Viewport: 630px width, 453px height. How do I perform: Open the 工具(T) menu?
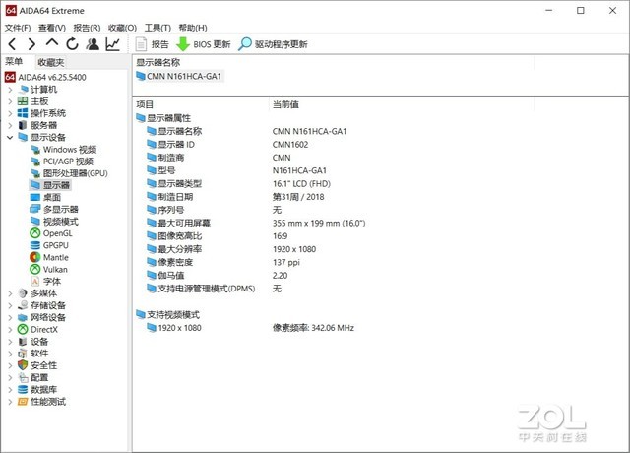click(157, 28)
